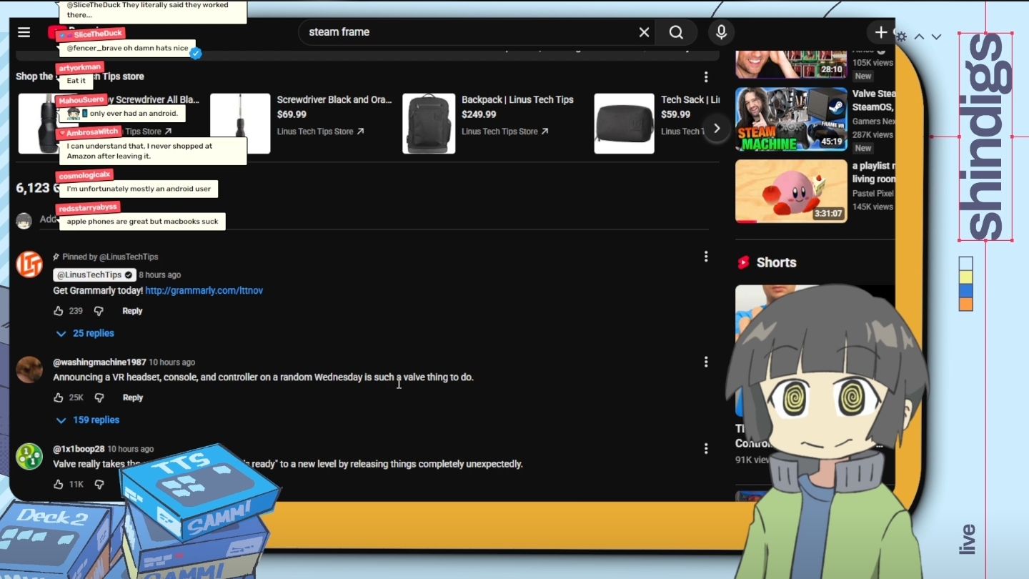The image size is (1029, 579).
Task: Dislike the 1x1boop28 comment
Action: 99,484
